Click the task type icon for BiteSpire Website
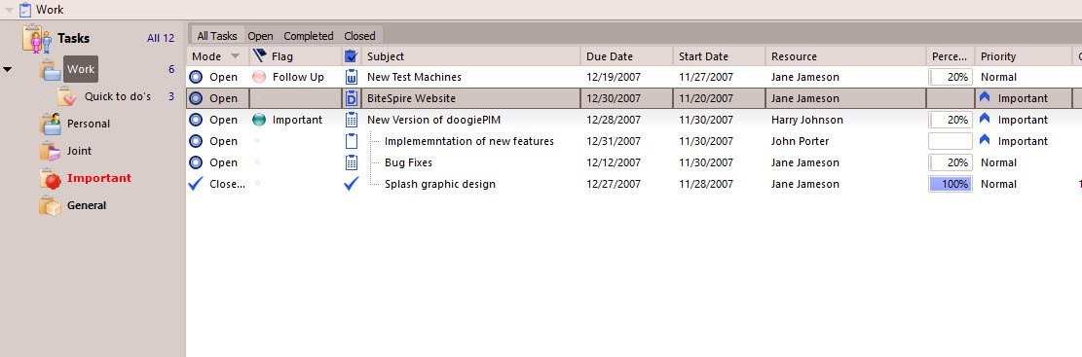Viewport: 1082px width, 357px height. tap(352, 98)
